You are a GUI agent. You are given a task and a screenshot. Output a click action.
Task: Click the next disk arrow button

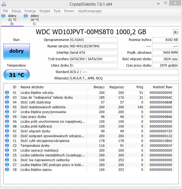pyautogui.click(x=176, y=32)
